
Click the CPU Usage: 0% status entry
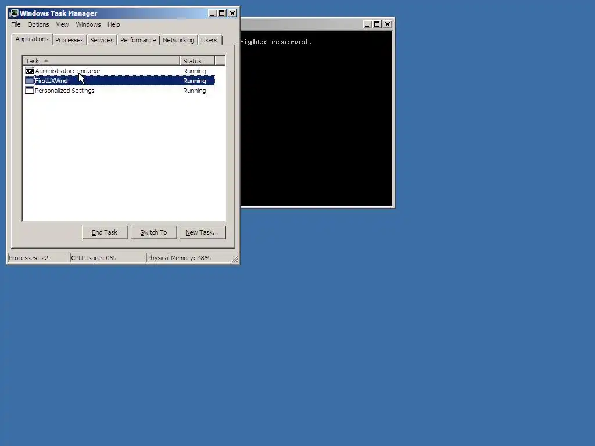[x=107, y=258]
